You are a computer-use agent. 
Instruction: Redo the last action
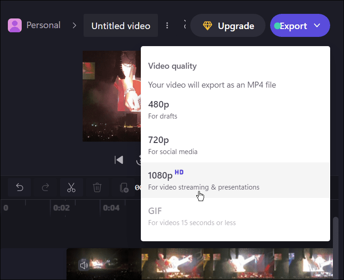(x=46, y=187)
